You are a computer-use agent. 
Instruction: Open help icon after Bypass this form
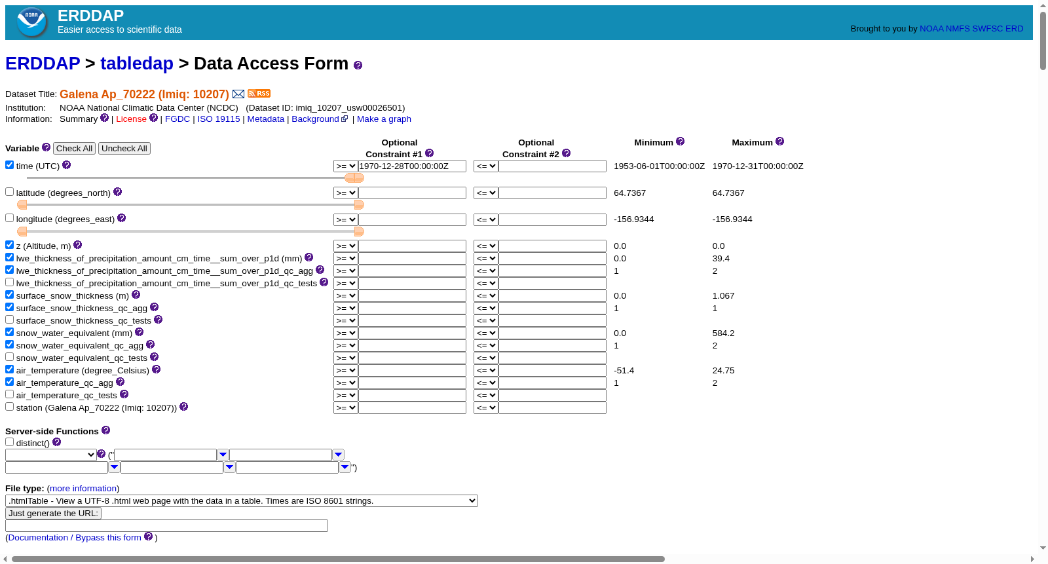148,536
